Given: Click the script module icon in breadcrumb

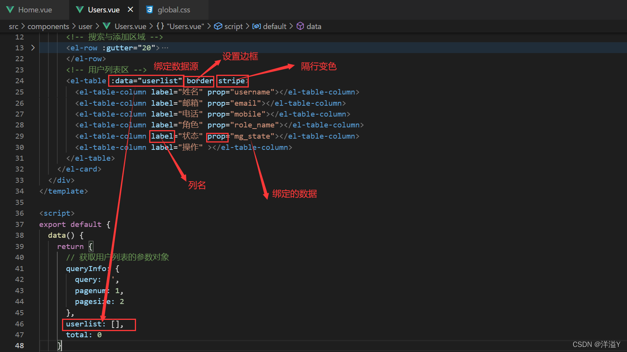Looking at the screenshot, I should (x=218, y=26).
